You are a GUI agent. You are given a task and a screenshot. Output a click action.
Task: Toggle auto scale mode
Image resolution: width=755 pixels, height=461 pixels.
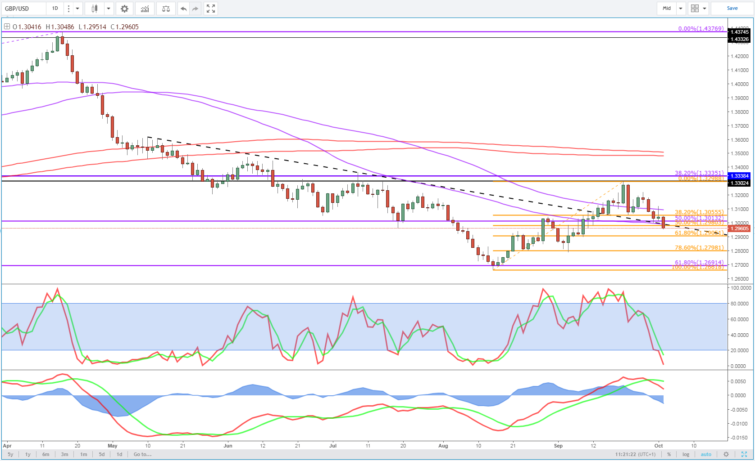706,454
